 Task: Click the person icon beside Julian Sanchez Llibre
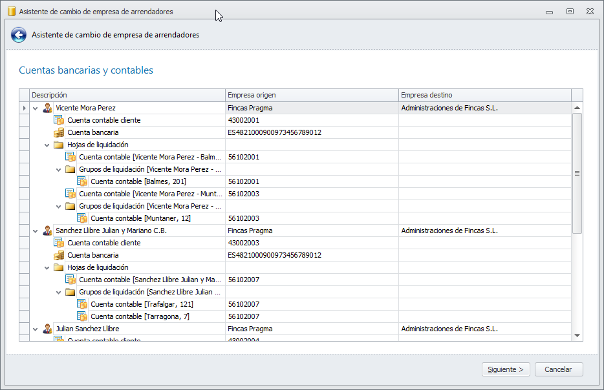(x=47, y=329)
